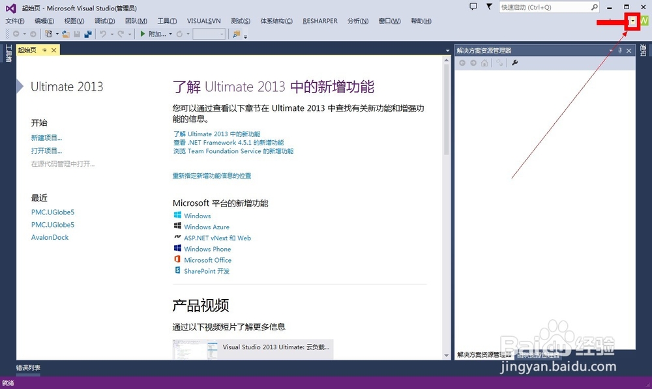Open the solution configuration combo box

click(209, 34)
